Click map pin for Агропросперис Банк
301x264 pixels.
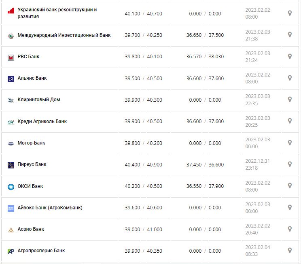pyautogui.click(x=290, y=251)
